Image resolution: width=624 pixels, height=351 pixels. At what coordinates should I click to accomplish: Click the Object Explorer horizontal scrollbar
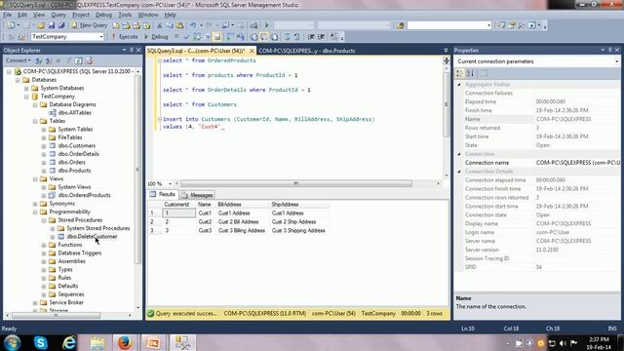[x=56, y=315]
